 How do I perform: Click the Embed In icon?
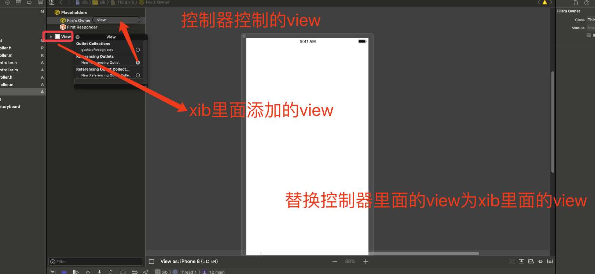(521, 261)
